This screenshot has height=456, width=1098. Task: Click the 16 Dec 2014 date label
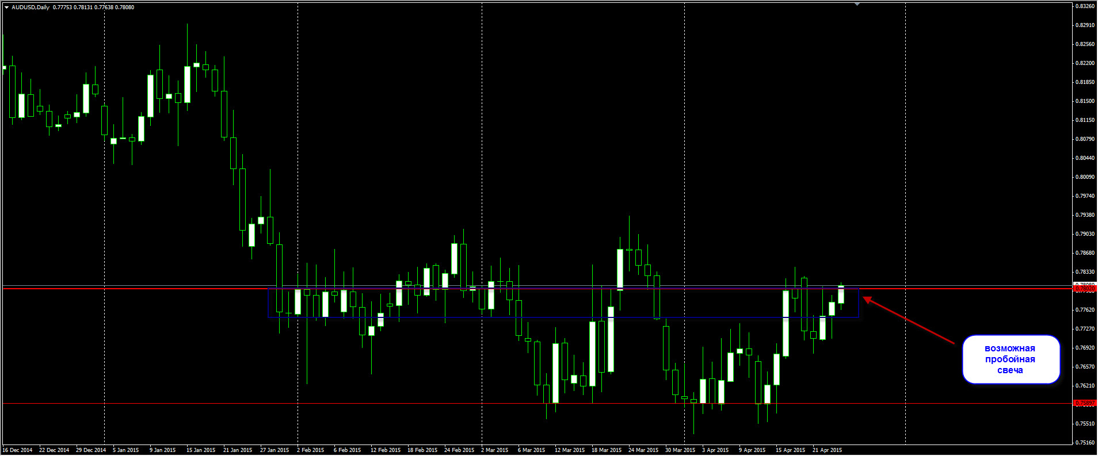coord(17,450)
